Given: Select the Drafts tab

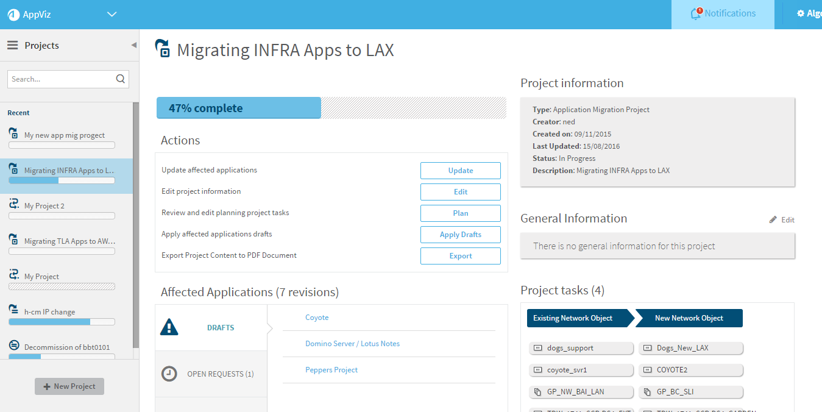Looking at the screenshot, I should tap(220, 328).
